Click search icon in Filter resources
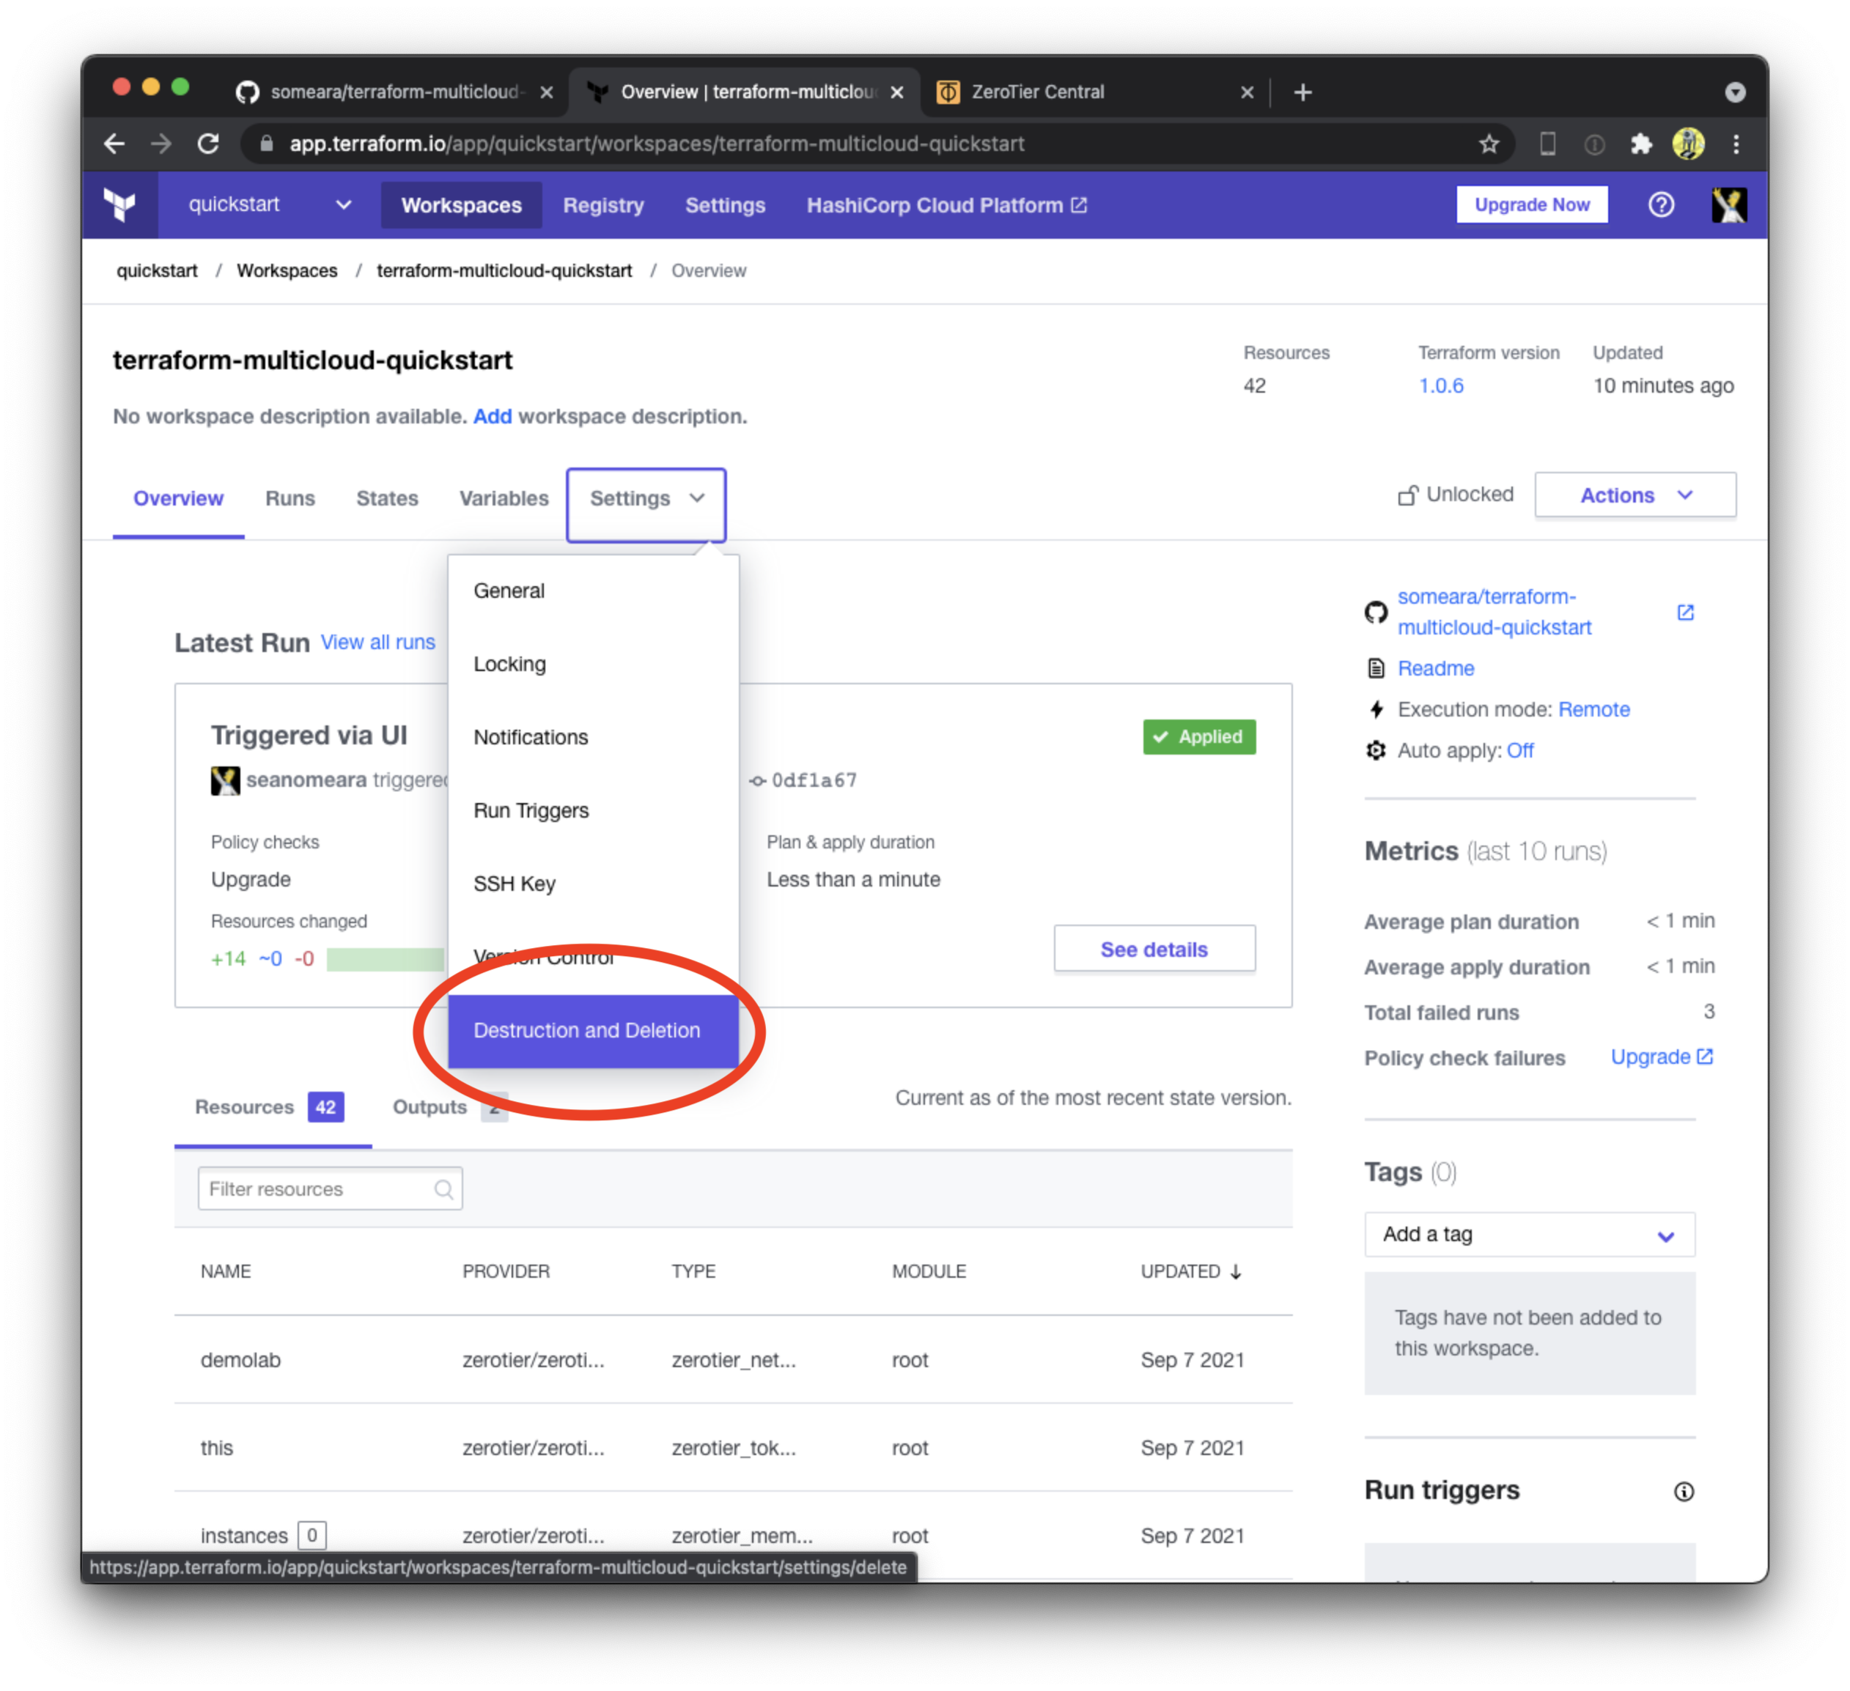Screen dimensions: 1850x1691 tap(443, 1189)
